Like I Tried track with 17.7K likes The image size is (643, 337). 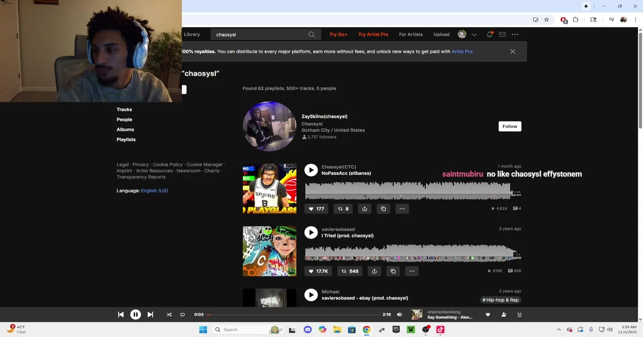pyautogui.click(x=318, y=271)
